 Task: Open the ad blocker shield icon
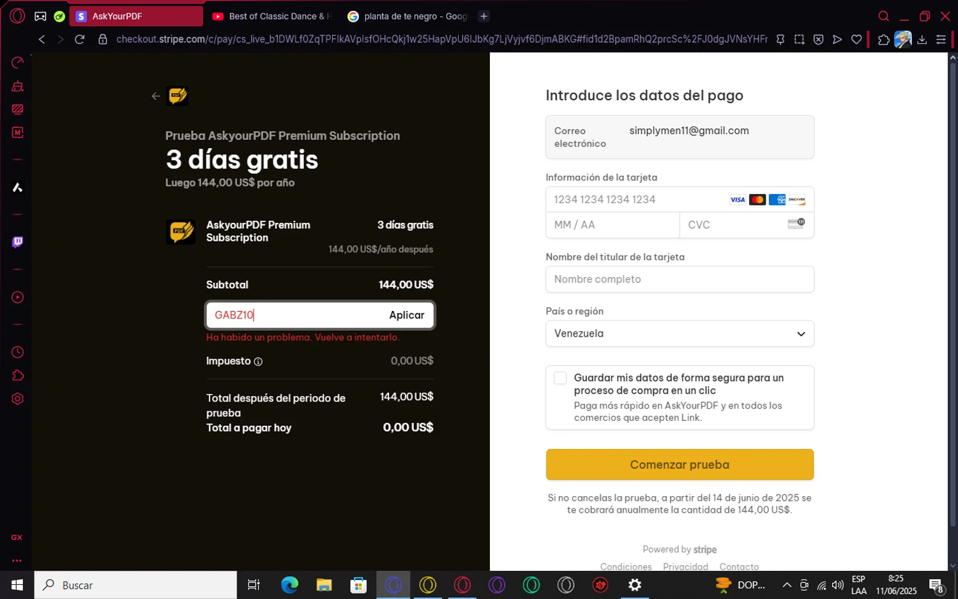point(818,40)
